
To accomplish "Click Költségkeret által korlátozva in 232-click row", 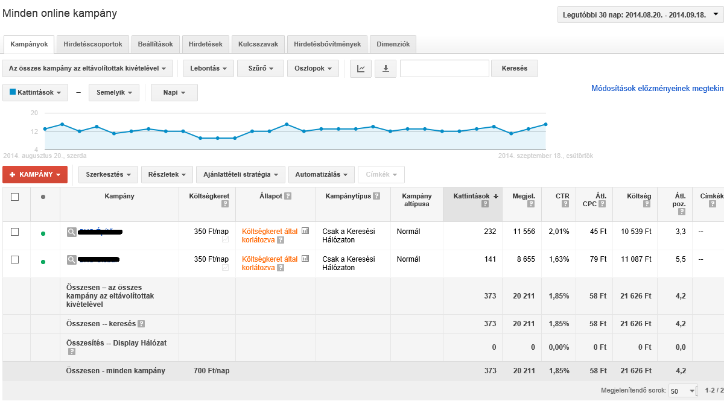I will click(x=269, y=235).
